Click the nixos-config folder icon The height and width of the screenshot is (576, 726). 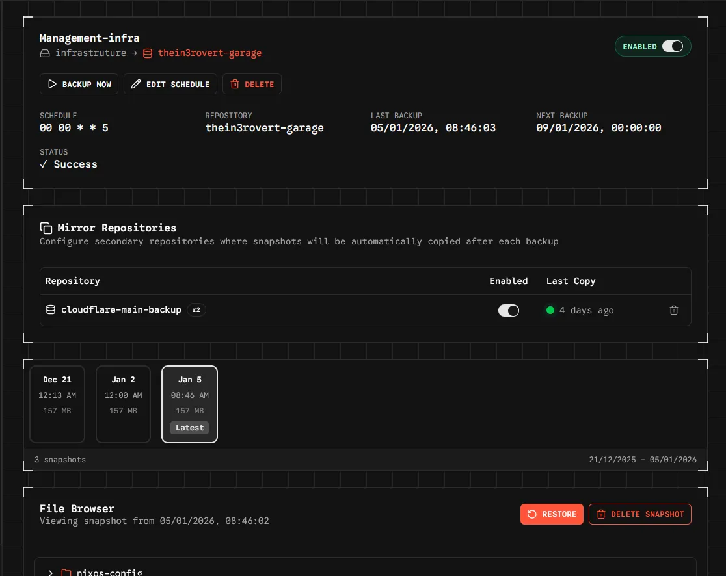(66, 573)
